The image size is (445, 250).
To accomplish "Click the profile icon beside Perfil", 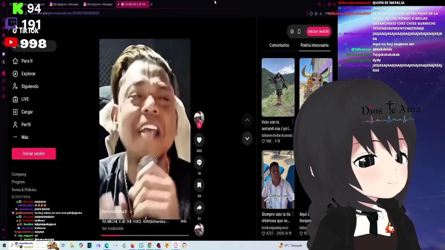I will 15,124.
